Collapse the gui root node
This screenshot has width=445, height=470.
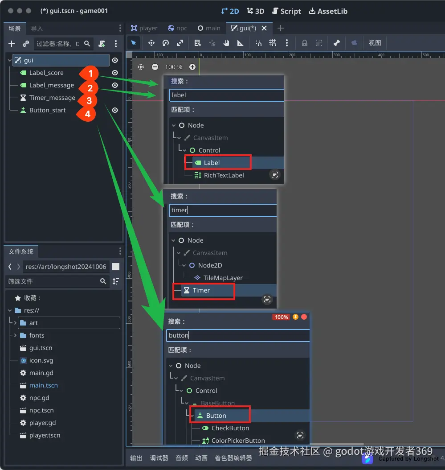pos(10,60)
